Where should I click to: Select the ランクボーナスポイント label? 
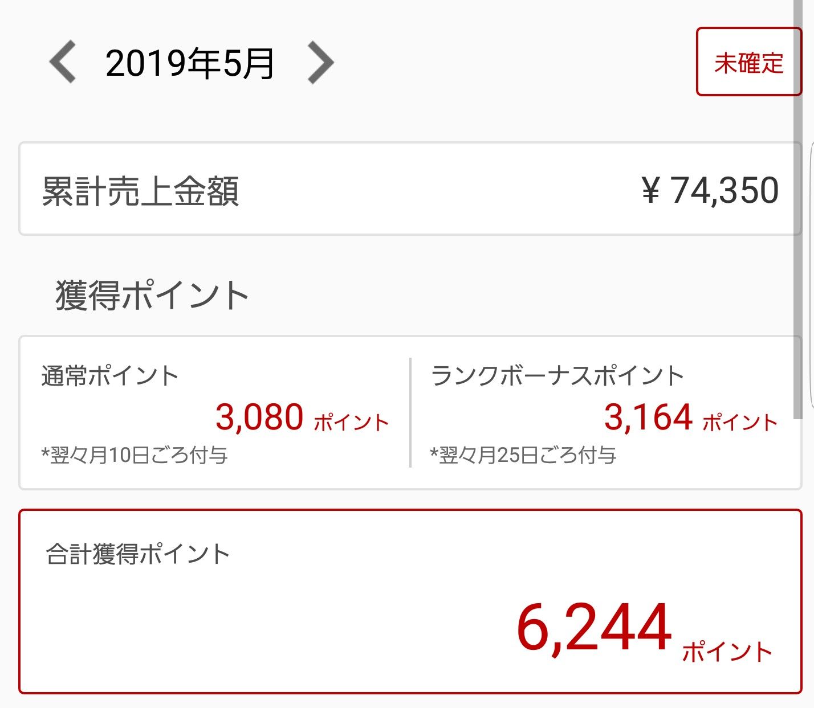(557, 376)
